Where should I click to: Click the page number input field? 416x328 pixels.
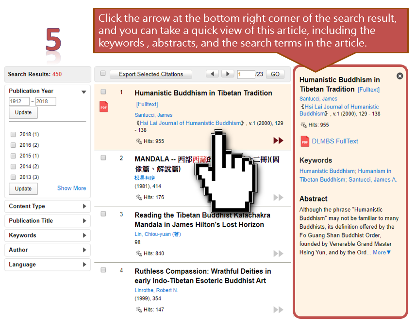[246, 74]
